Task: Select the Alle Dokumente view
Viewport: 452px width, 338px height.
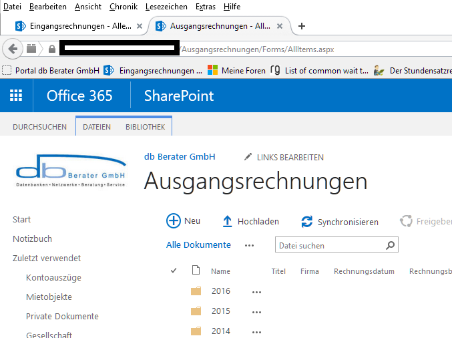Action: pyautogui.click(x=198, y=245)
